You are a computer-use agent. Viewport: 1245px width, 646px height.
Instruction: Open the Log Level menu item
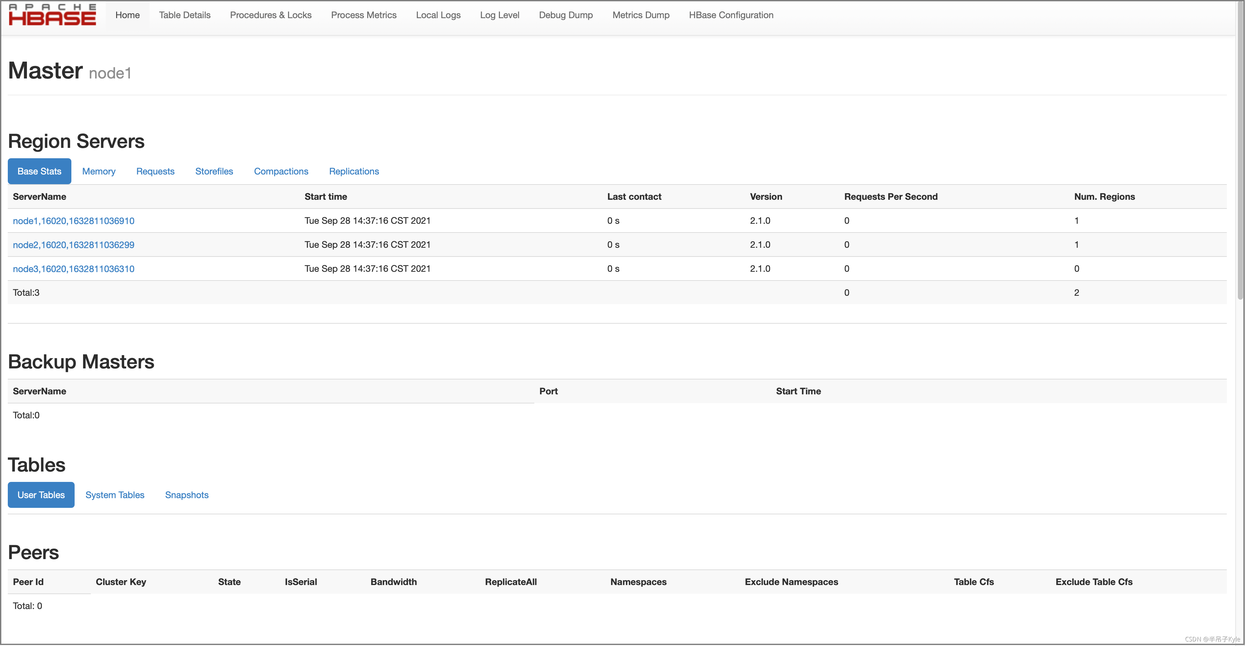(499, 15)
